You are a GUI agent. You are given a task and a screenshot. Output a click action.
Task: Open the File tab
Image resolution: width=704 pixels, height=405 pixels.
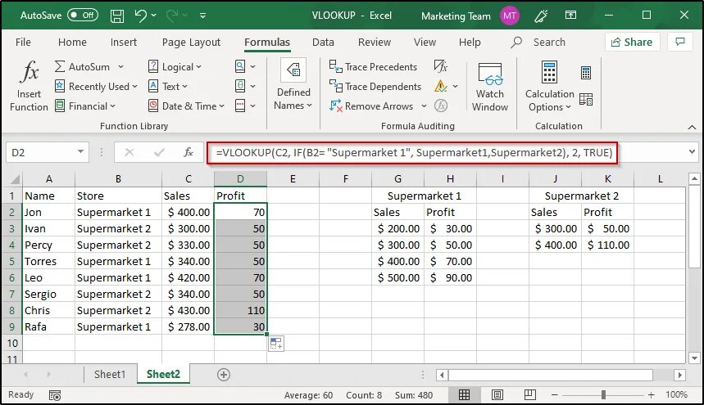tap(23, 42)
